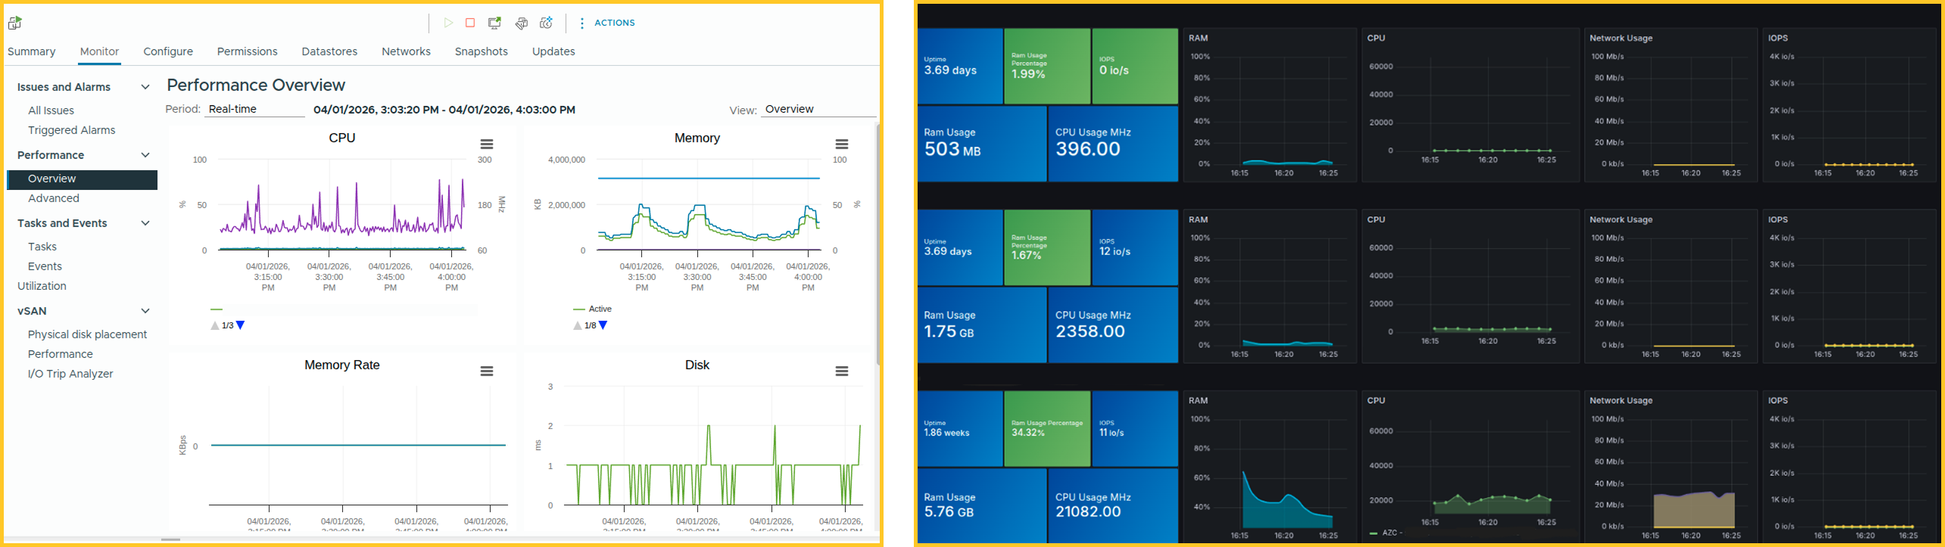
Task: Open the three-dot ACTIONS menu
Action: tap(608, 23)
